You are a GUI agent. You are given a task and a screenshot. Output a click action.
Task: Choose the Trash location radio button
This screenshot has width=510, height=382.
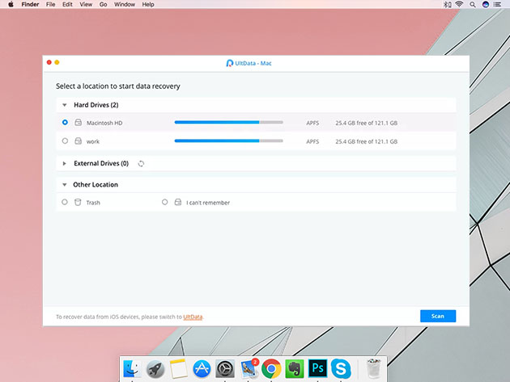[65, 202]
